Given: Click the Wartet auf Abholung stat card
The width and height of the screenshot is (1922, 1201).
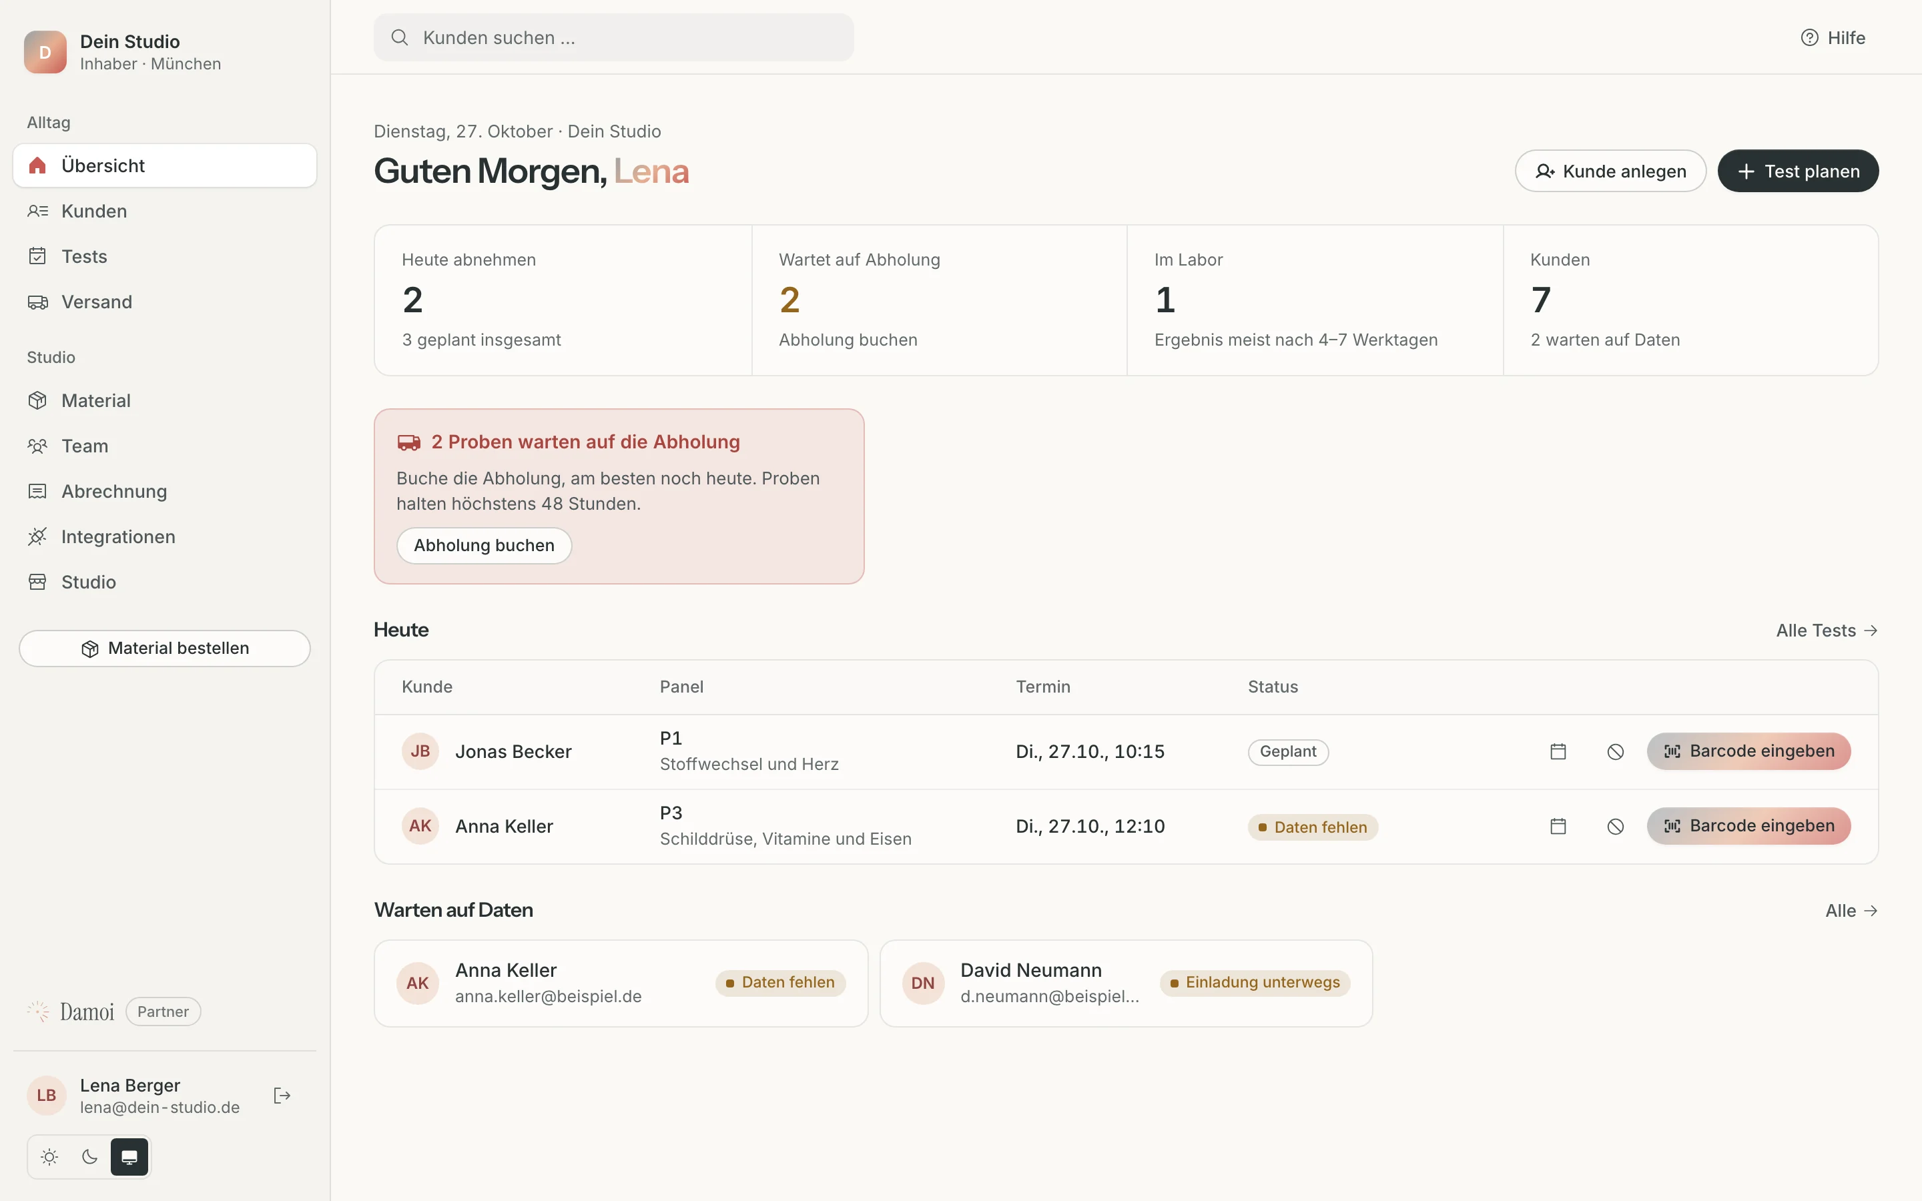Looking at the screenshot, I should point(939,300).
